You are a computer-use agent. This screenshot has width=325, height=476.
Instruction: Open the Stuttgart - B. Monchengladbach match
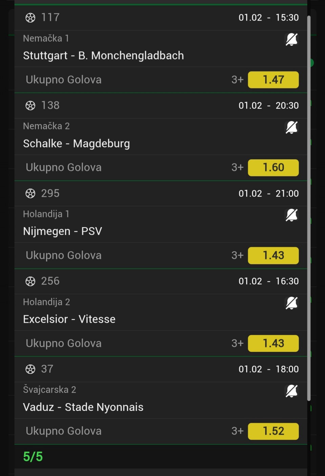(104, 56)
